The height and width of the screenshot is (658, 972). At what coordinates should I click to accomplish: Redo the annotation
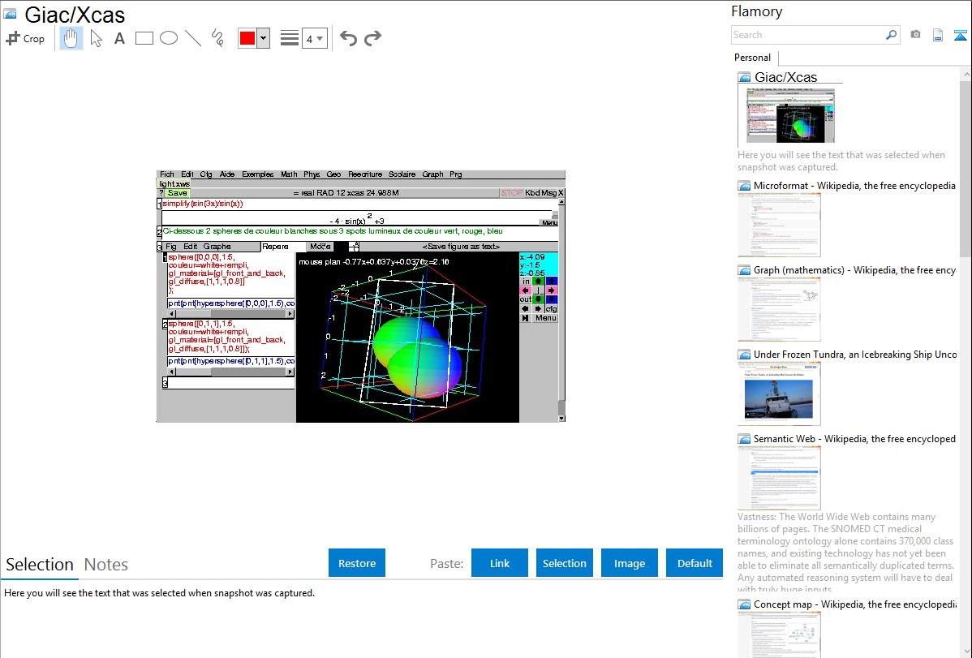[372, 38]
